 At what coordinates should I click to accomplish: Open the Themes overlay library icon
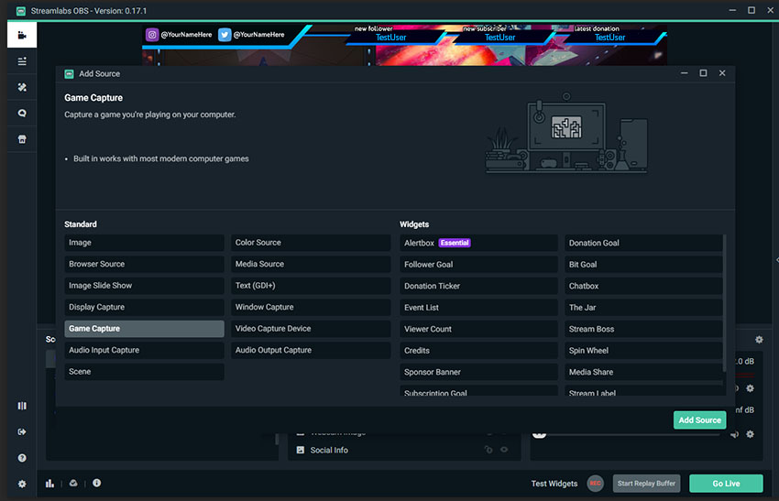pyautogui.click(x=22, y=87)
